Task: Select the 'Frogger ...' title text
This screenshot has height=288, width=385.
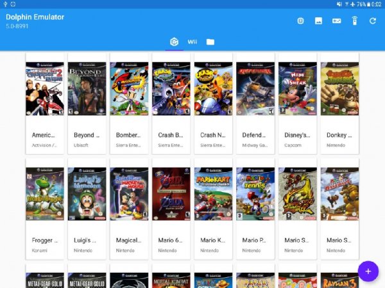Action: [x=45, y=240]
